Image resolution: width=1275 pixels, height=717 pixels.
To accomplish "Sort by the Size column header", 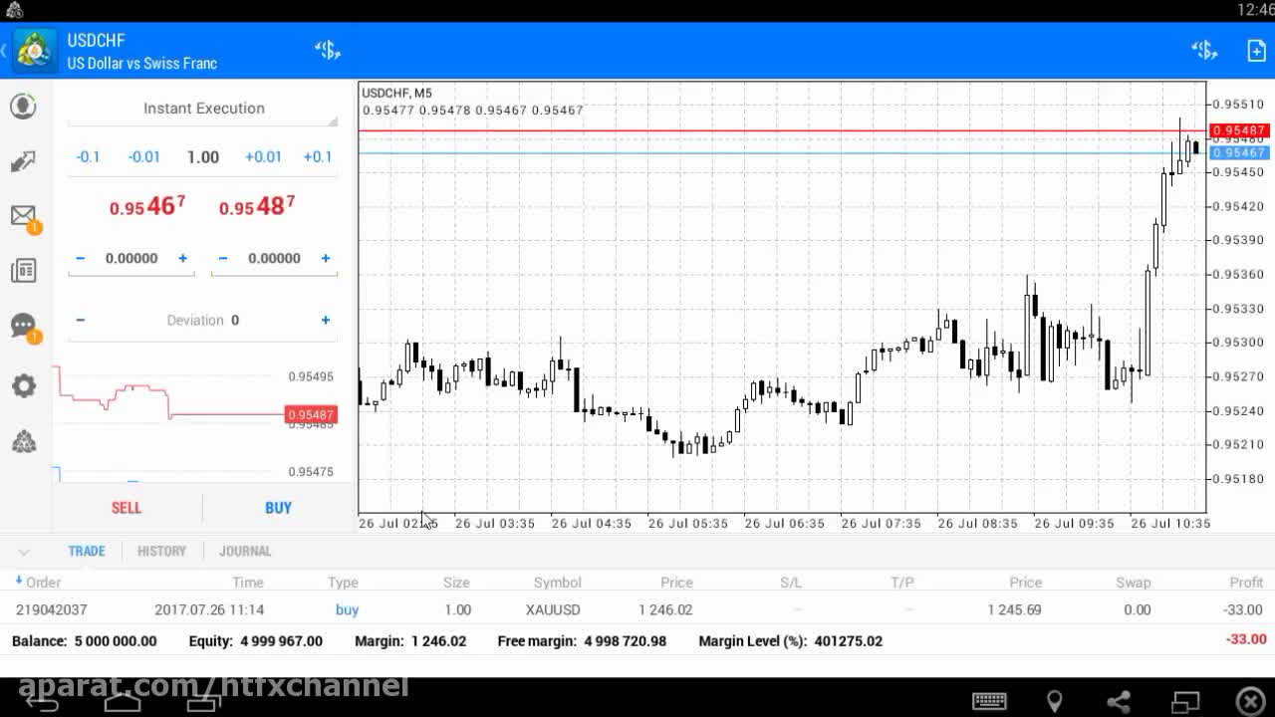I will coord(456,583).
